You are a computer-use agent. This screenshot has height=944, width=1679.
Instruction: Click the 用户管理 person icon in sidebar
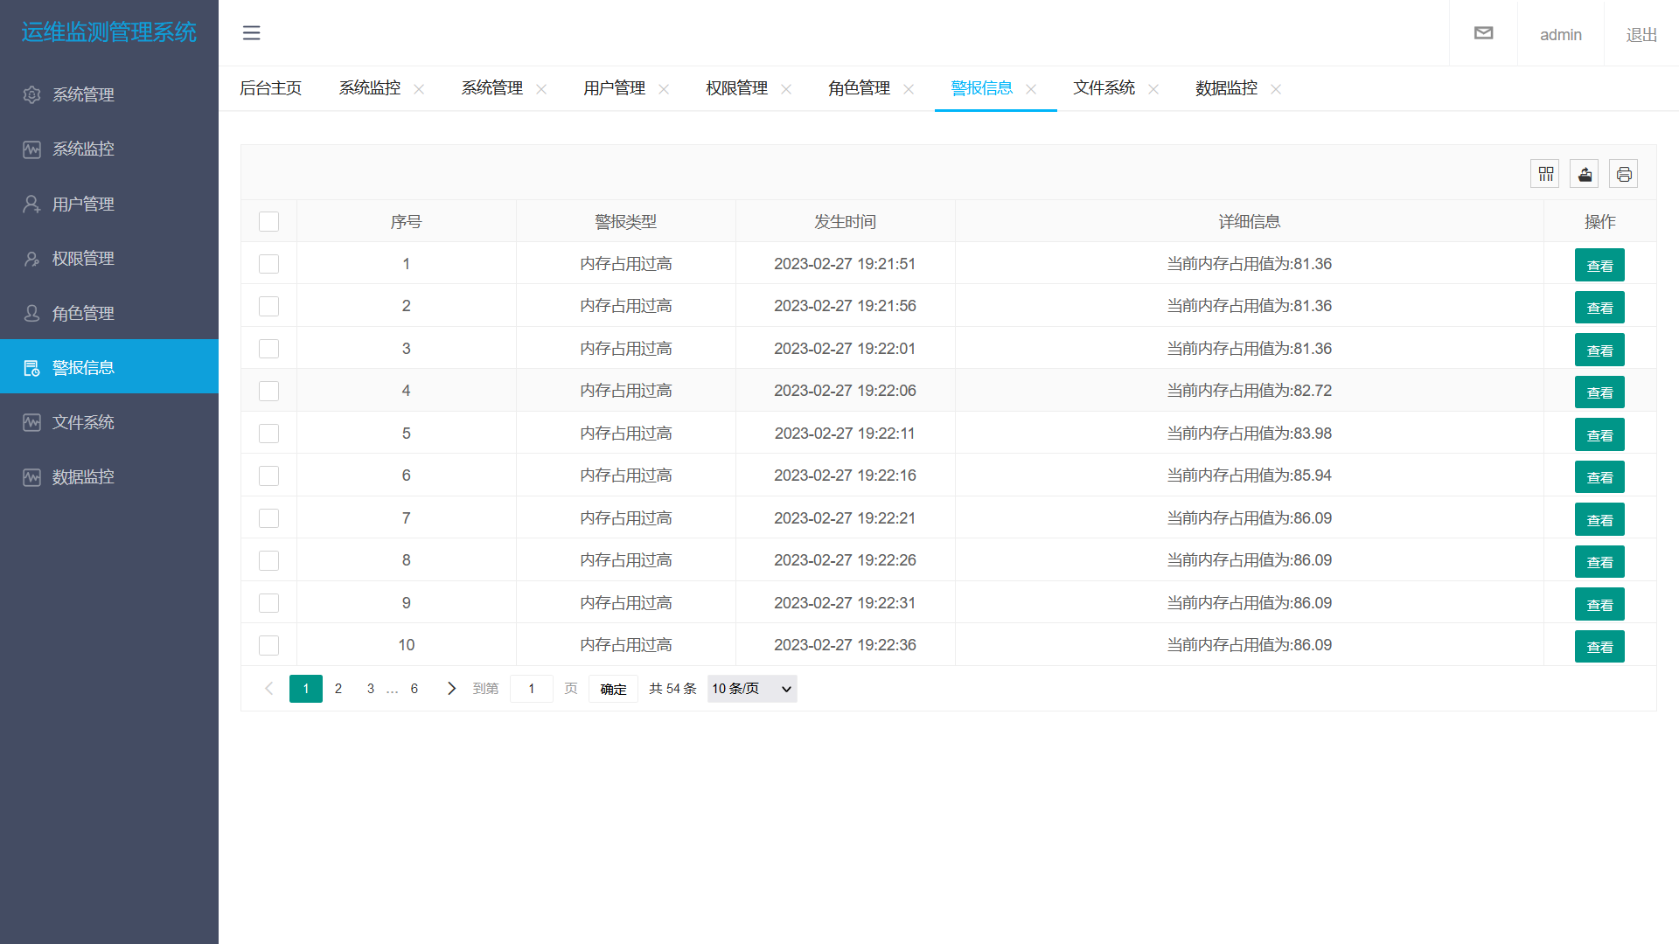(32, 204)
